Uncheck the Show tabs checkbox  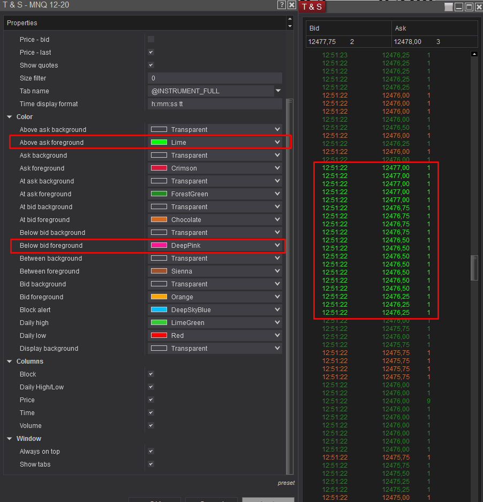(x=151, y=464)
